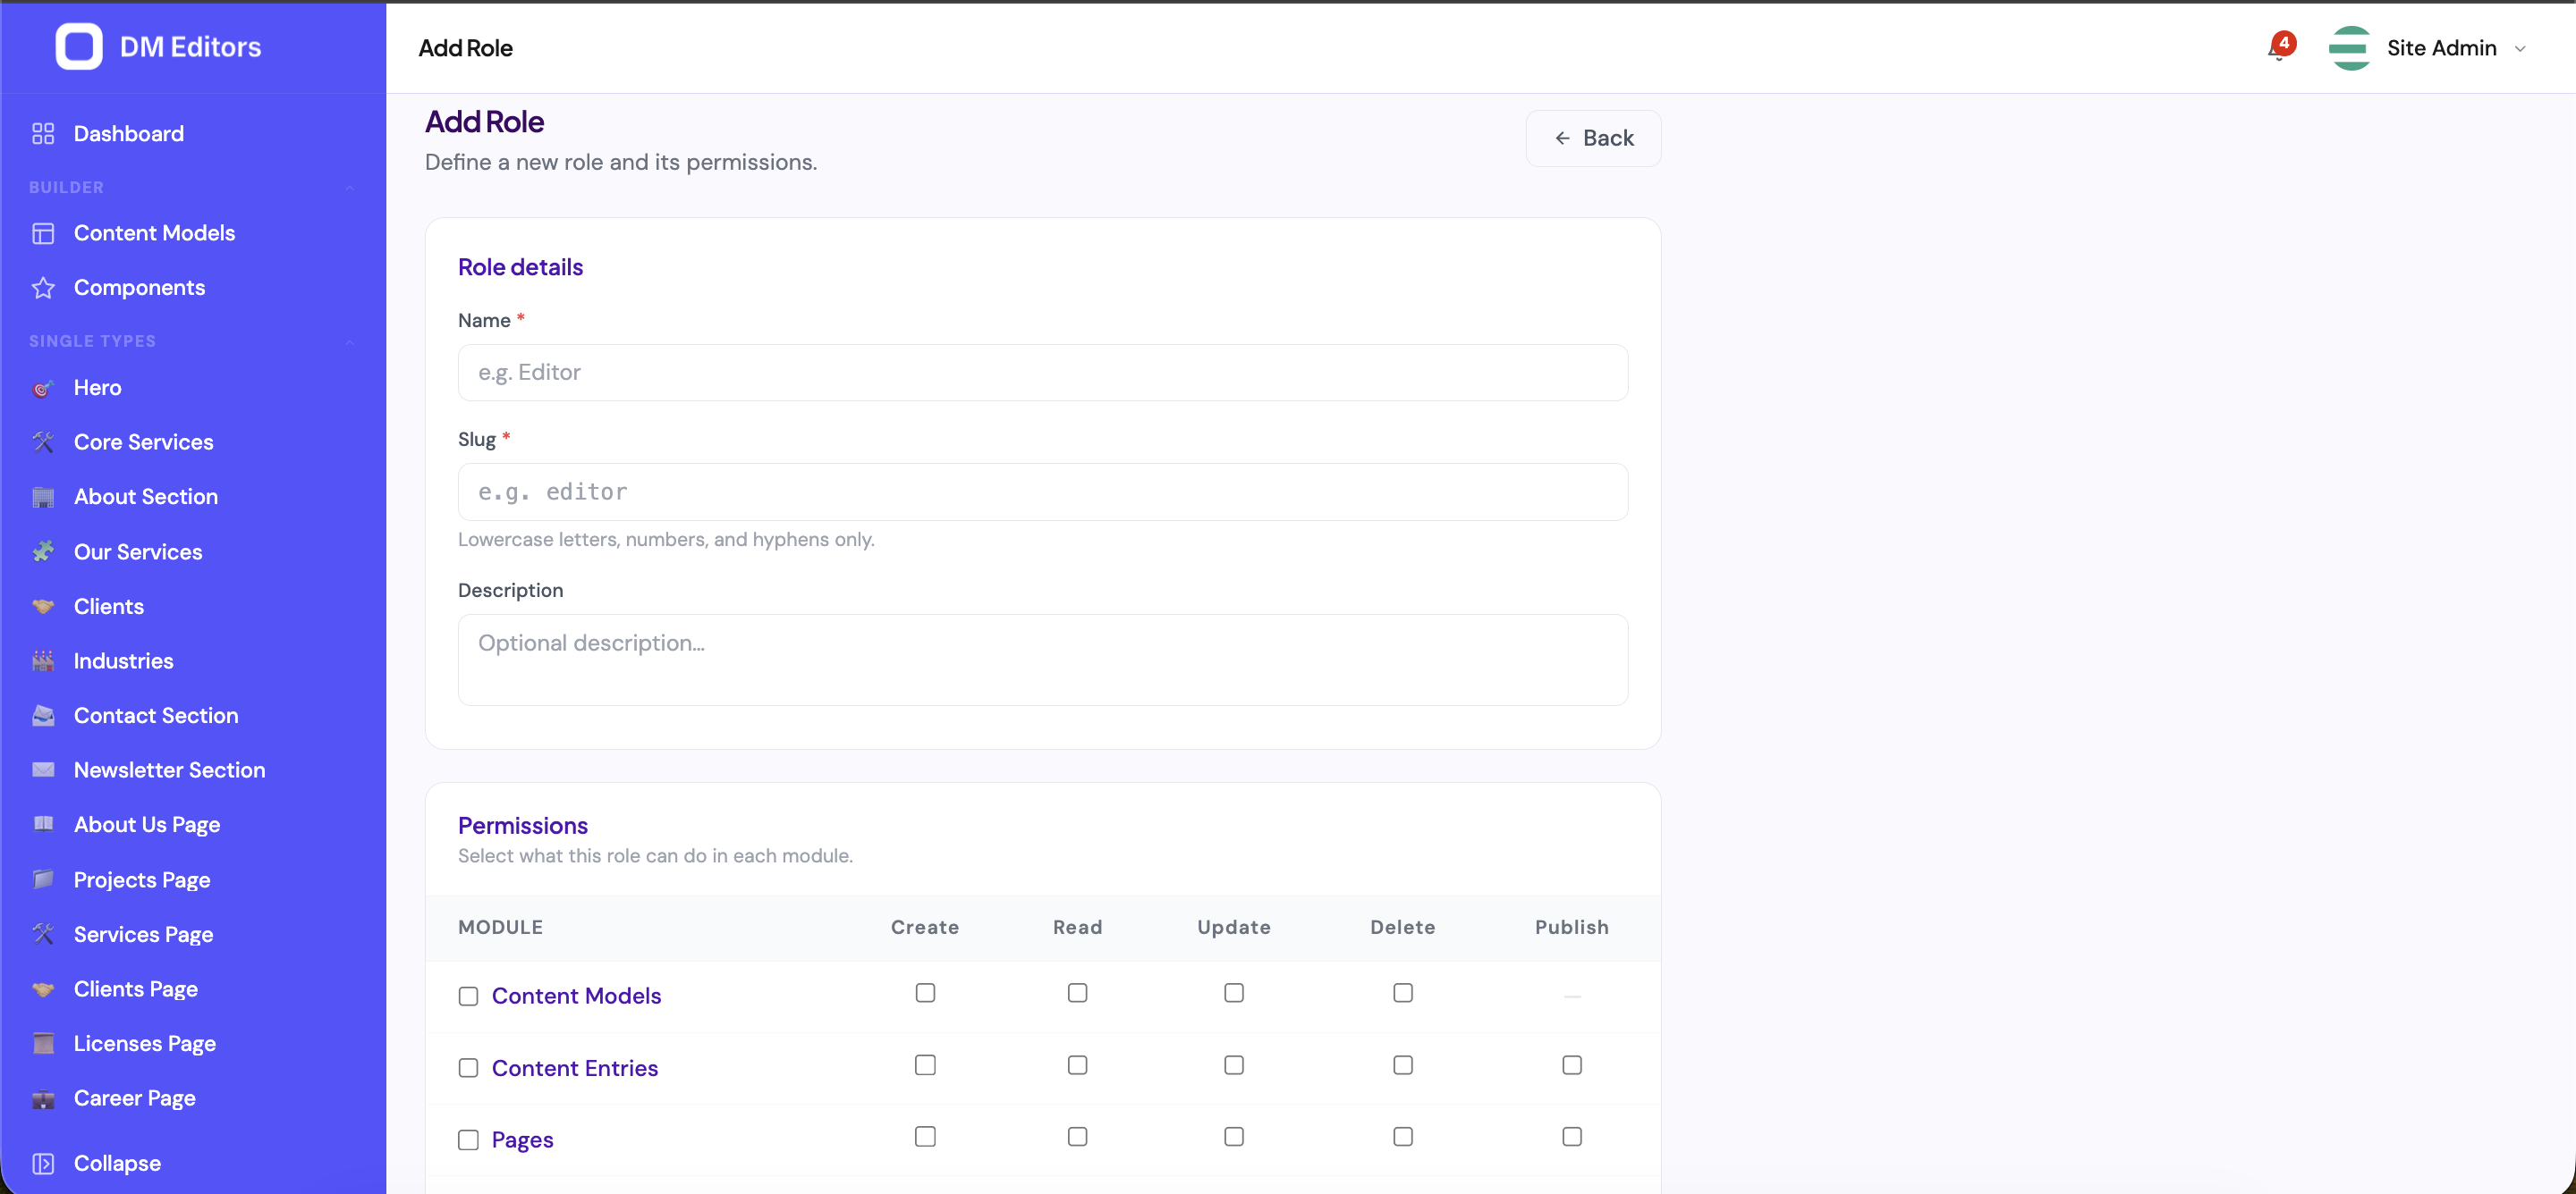Image resolution: width=2576 pixels, height=1194 pixels.
Task: Click the About Section building icon
Action: [x=43, y=497]
